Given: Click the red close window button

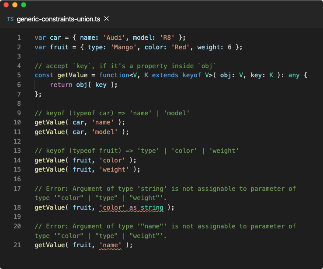Looking at the screenshot, I should pos(6,5).
